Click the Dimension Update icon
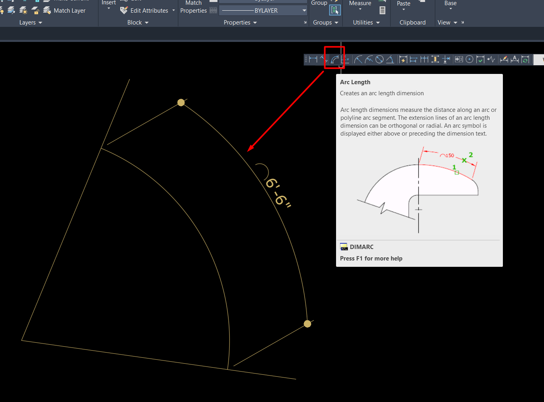544x402 pixels. click(525, 59)
